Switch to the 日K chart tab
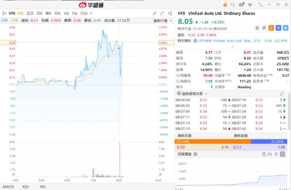This screenshot has width=291, height=190. [39, 13]
